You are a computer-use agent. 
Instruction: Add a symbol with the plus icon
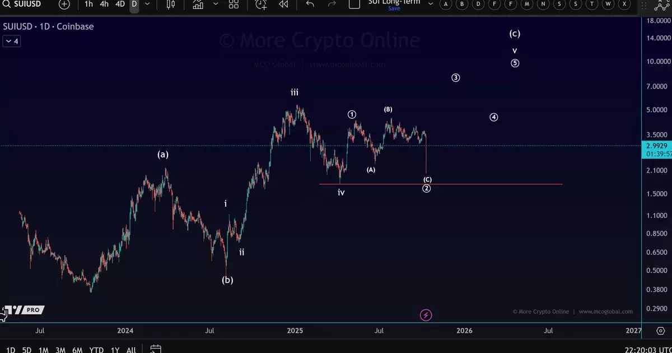click(x=64, y=4)
